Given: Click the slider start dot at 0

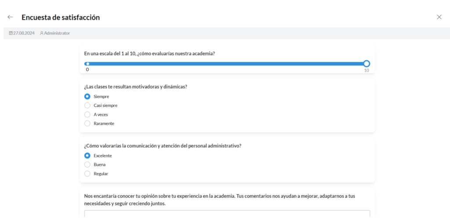Looking at the screenshot, I should [x=87, y=64].
